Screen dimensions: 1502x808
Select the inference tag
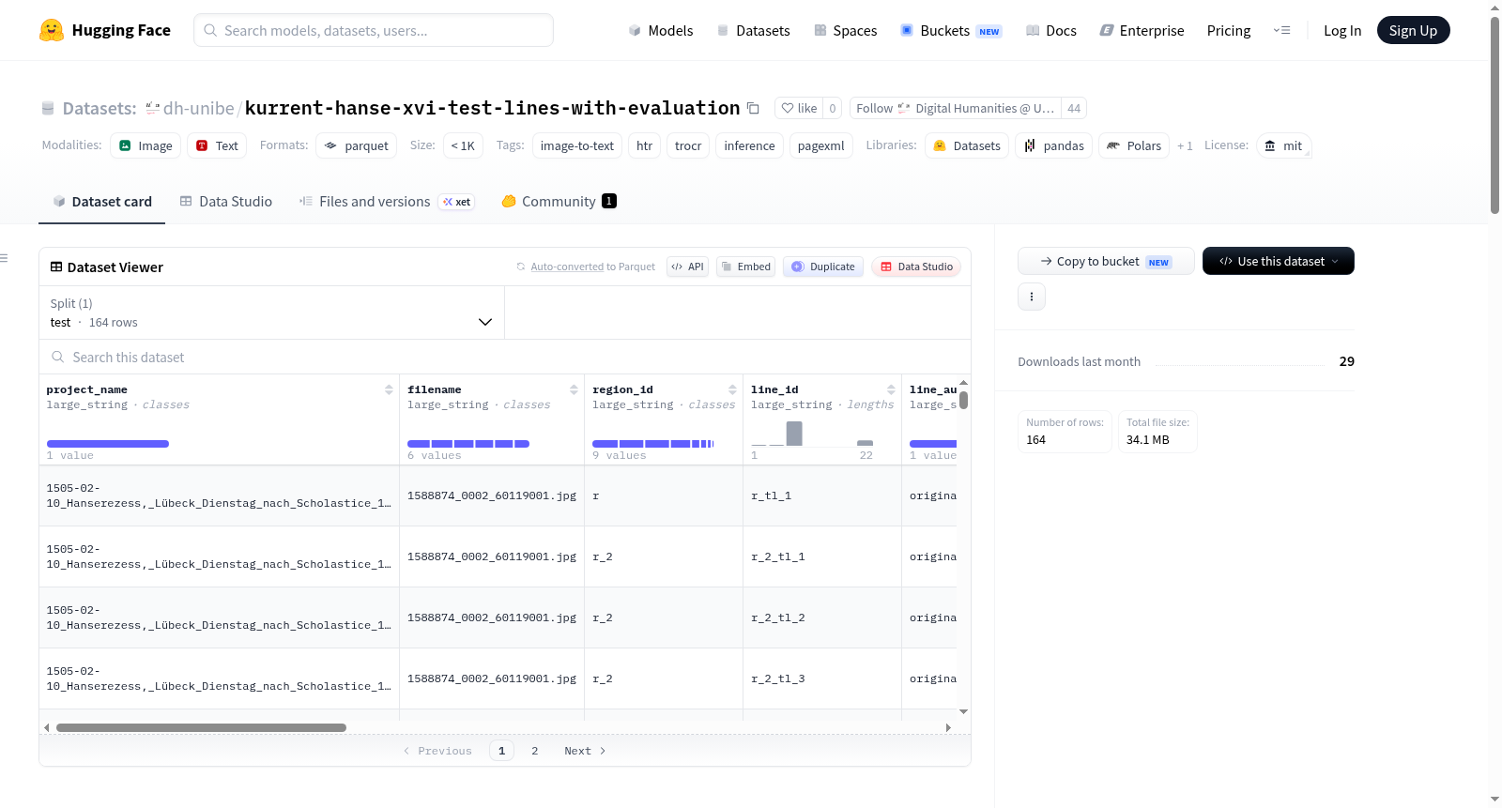coord(749,145)
